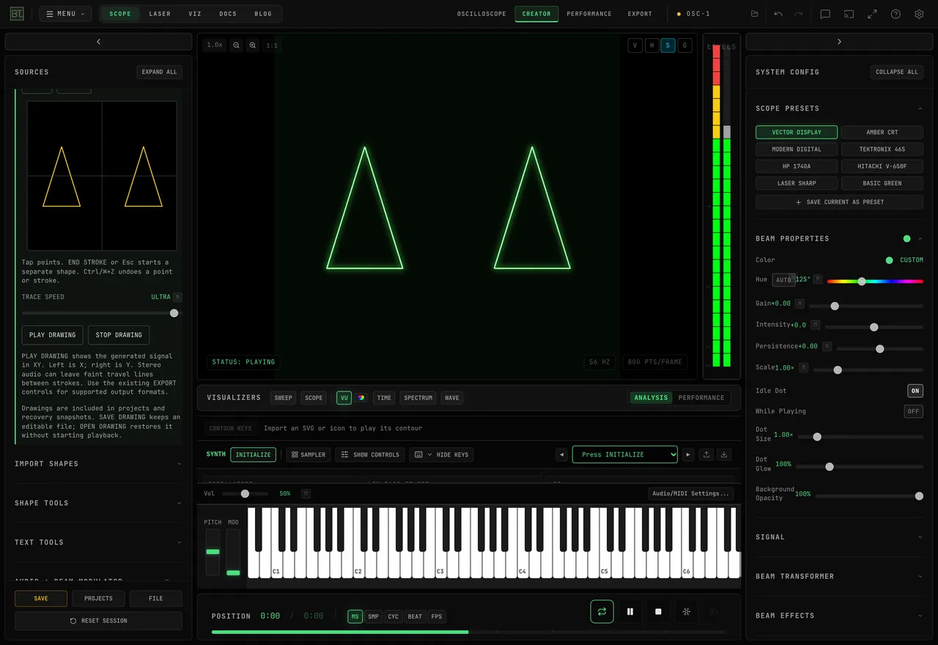Pause playback in the transport bar

(x=630, y=611)
